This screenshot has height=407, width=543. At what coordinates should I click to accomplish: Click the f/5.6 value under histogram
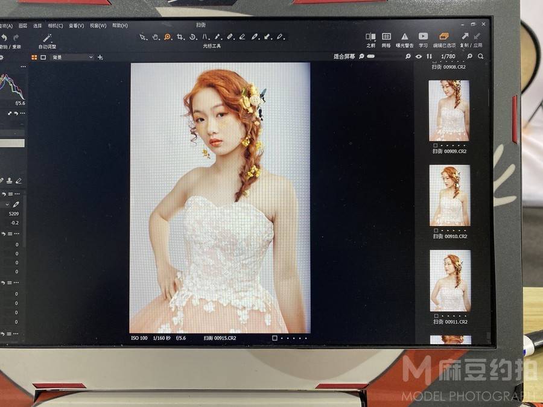tap(20, 103)
